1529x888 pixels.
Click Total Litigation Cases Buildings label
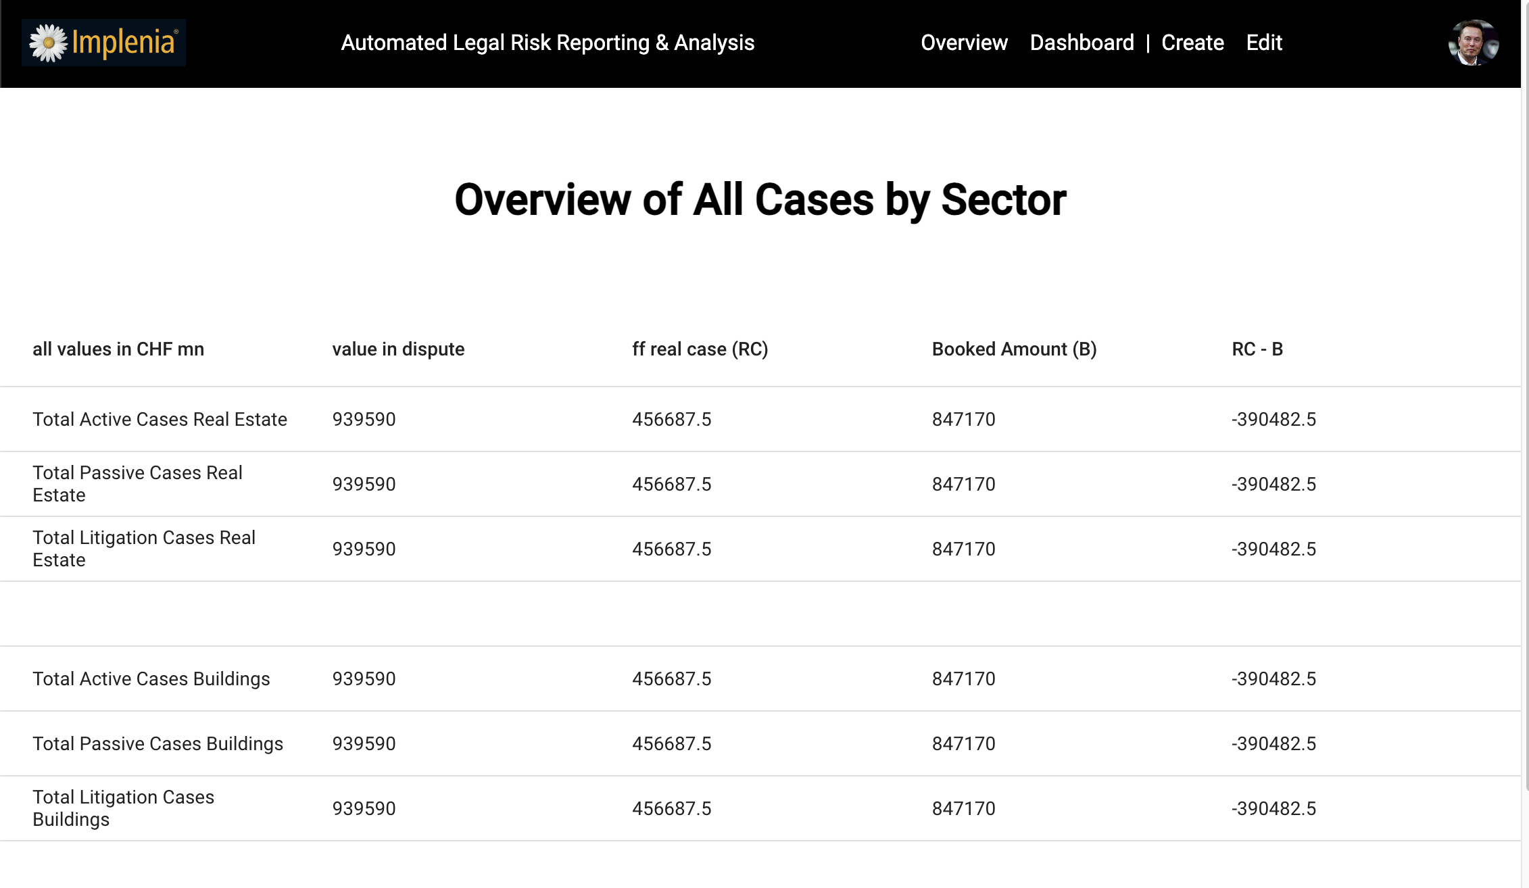(123, 808)
